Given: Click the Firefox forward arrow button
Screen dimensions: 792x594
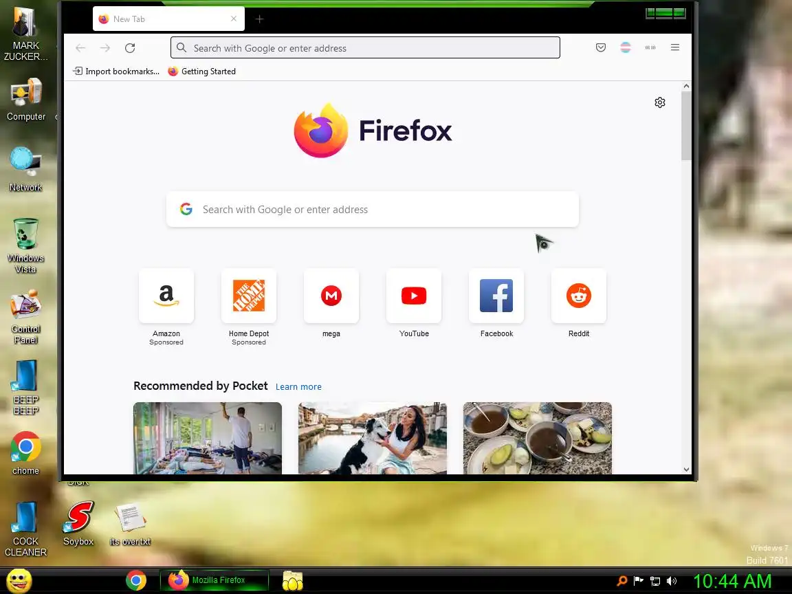Looking at the screenshot, I should click(105, 48).
